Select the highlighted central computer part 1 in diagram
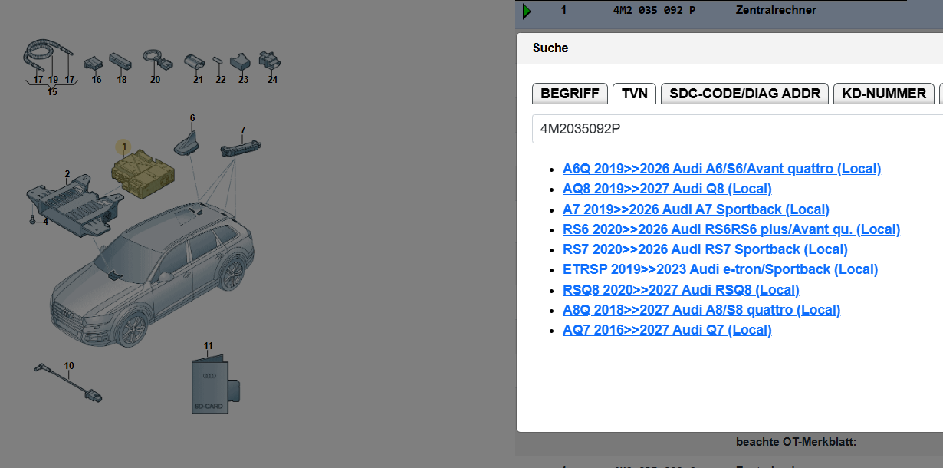Screen dimensions: 943x468 [142, 175]
